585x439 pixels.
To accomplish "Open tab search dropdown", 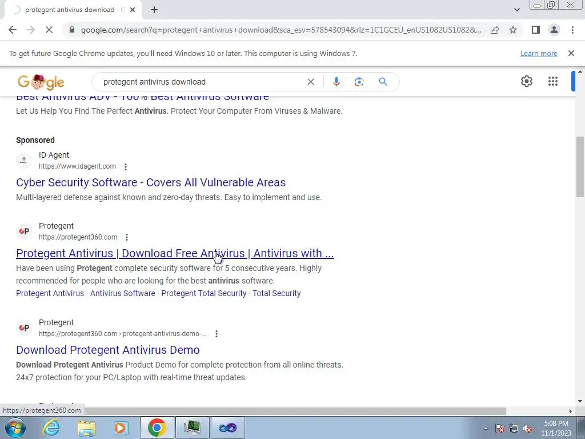I will [516, 10].
